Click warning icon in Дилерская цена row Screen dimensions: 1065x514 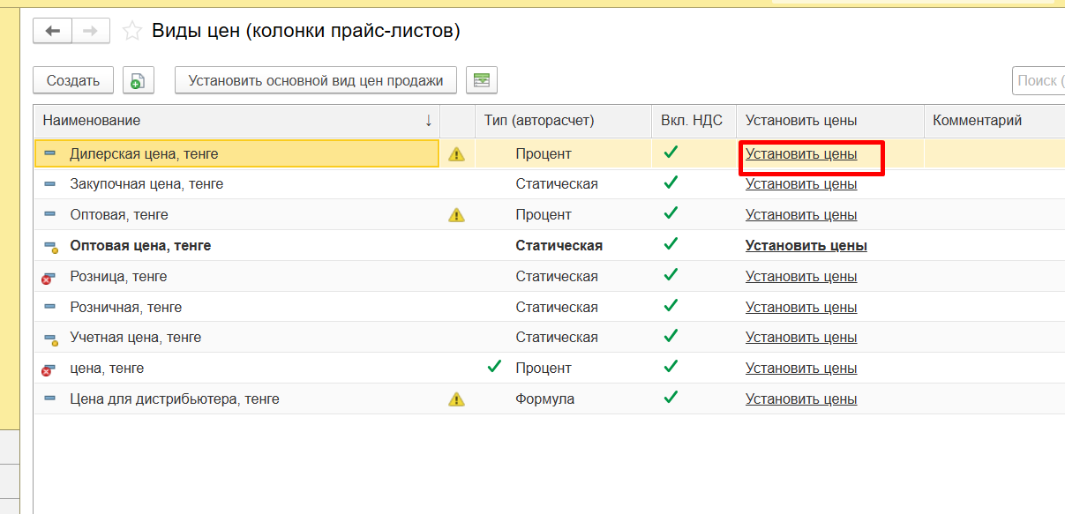click(x=456, y=154)
